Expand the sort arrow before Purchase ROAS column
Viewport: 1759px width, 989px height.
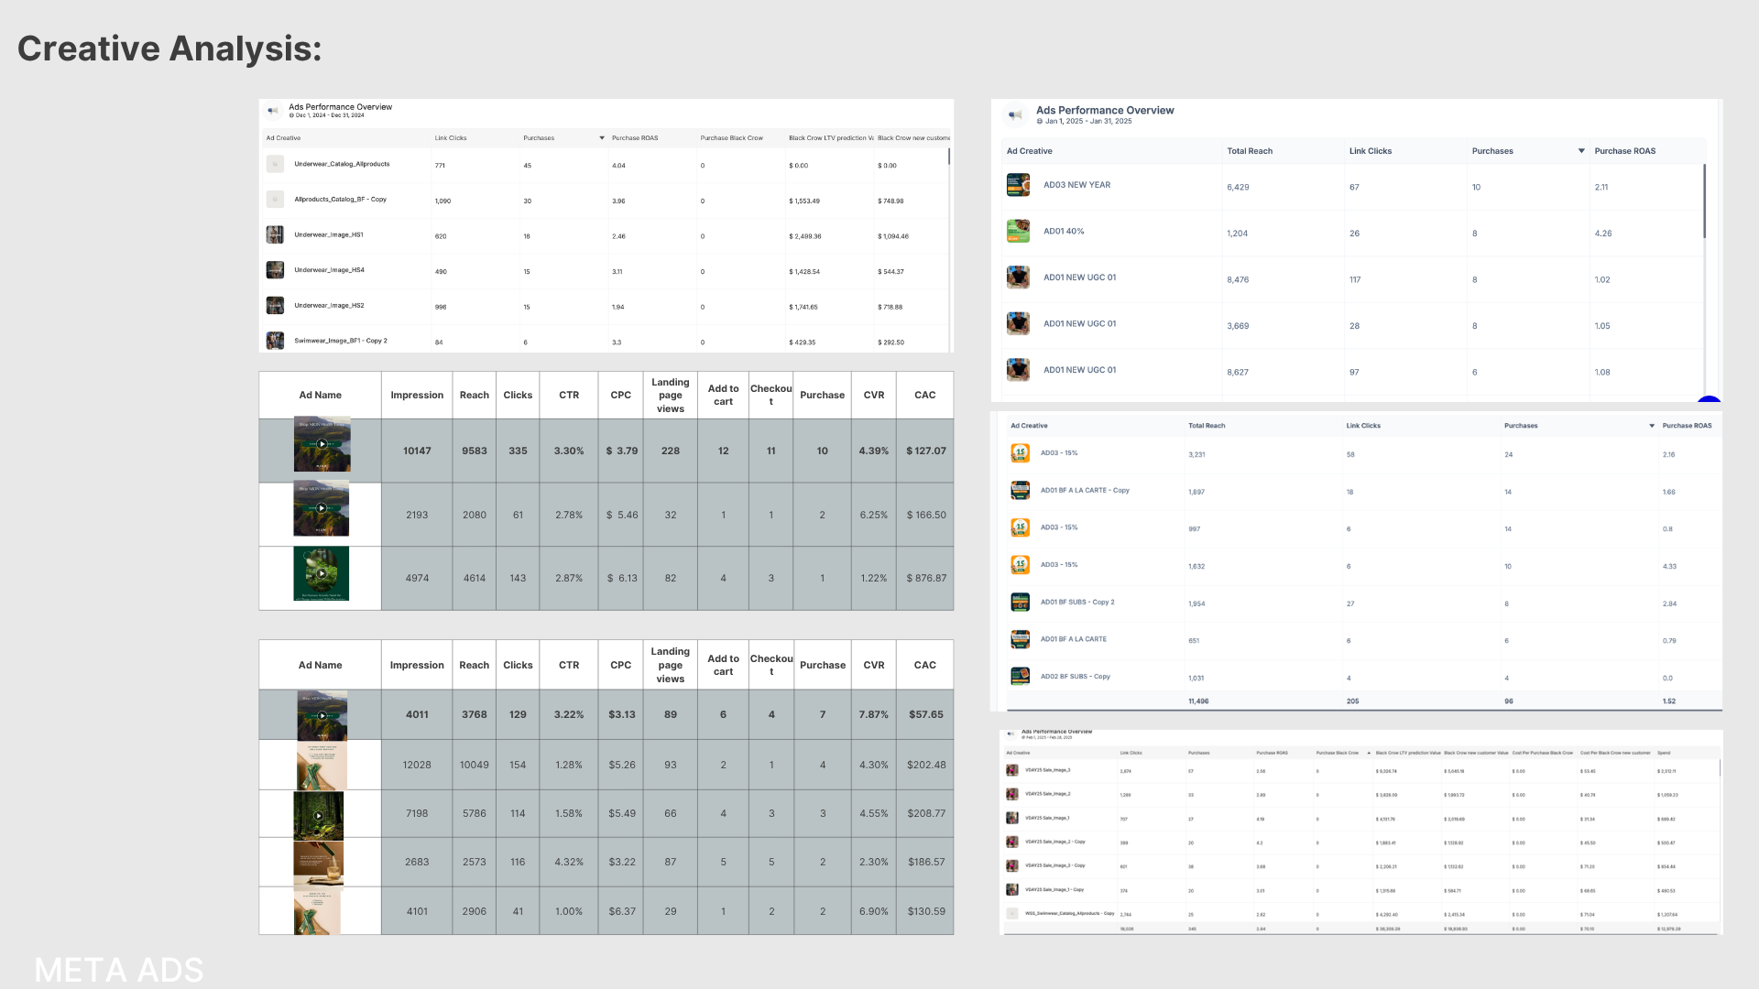[x=1652, y=426]
